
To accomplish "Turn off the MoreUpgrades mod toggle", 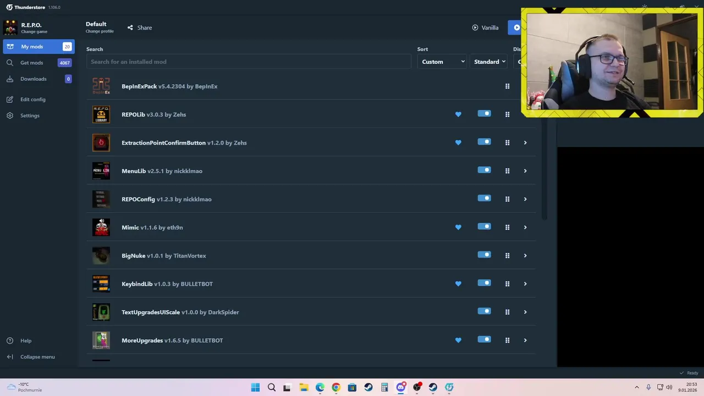I will [x=484, y=339].
